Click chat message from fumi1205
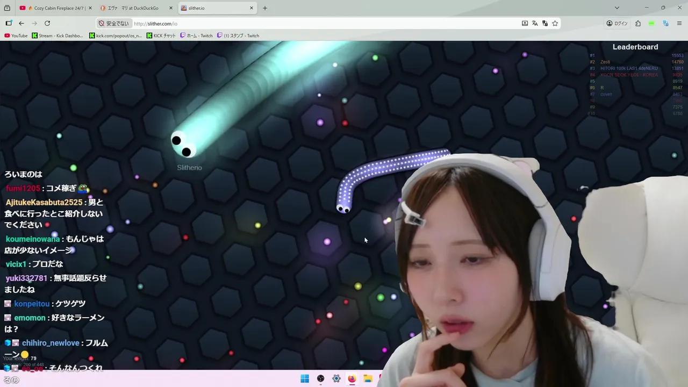The height and width of the screenshot is (387, 688). [x=47, y=189]
